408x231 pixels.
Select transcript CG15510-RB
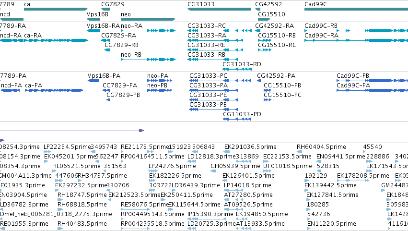point(264,40)
